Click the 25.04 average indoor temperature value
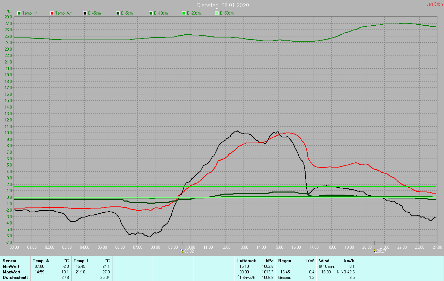Viewport: 444px width, 281px height. pyautogui.click(x=105, y=277)
